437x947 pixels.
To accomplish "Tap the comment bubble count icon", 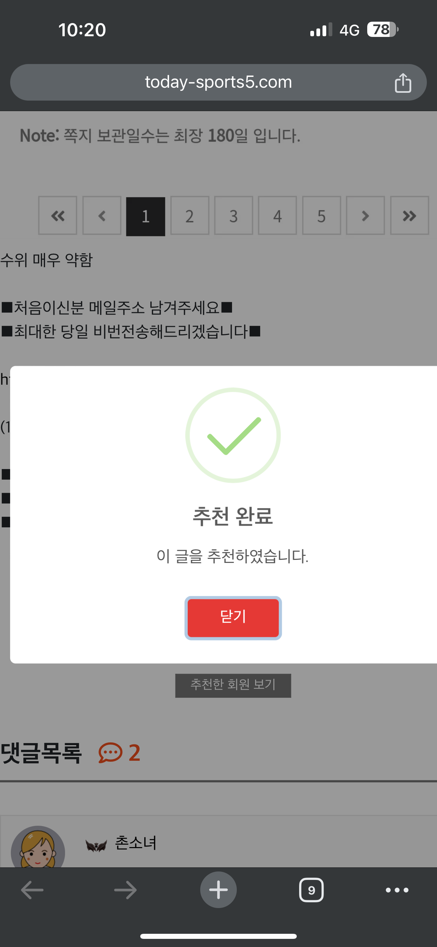I will [x=110, y=752].
